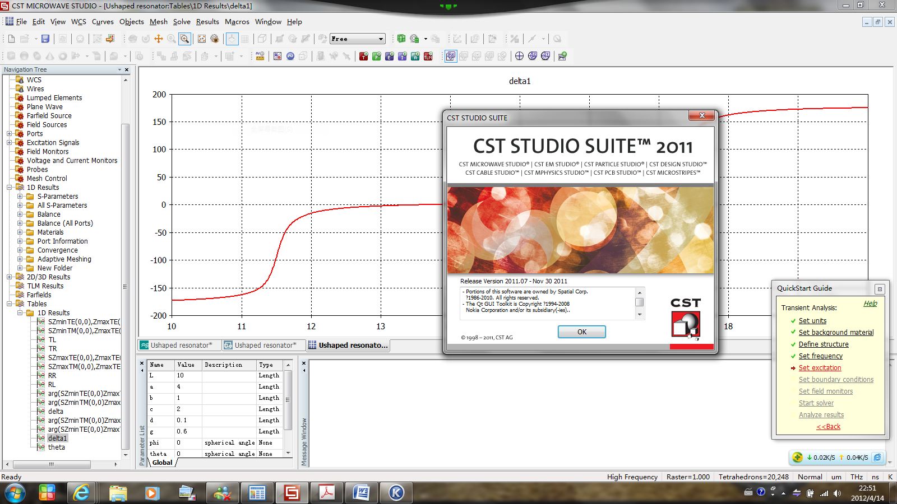Start the Integral equation solver (I) icon
This screenshot has height=504, width=897.
tap(403, 56)
